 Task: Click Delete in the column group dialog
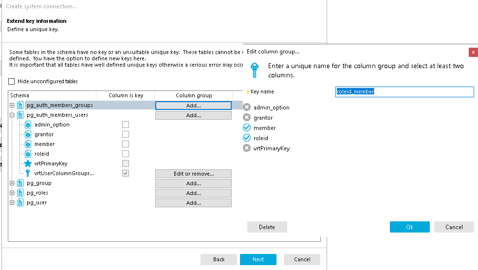point(267,227)
